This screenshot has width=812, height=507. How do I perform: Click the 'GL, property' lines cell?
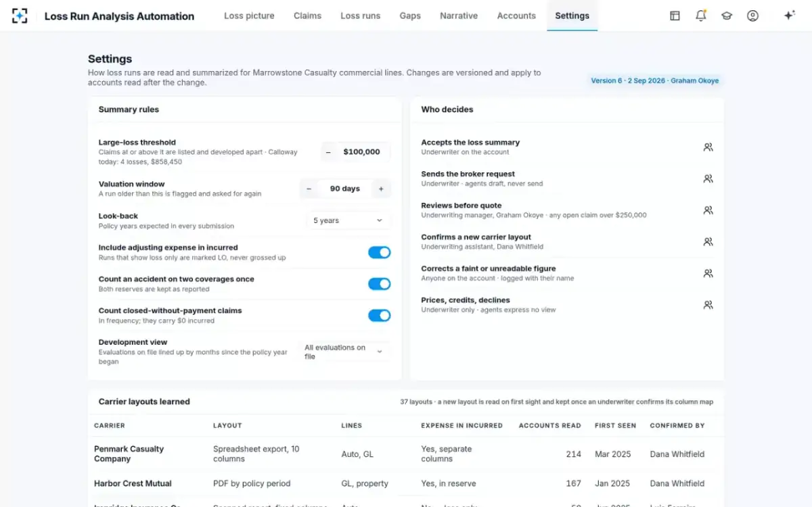tap(365, 483)
